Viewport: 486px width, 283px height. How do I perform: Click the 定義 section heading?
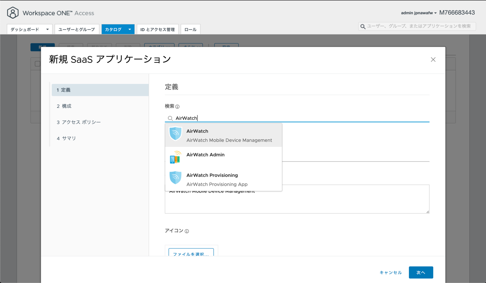172,87
